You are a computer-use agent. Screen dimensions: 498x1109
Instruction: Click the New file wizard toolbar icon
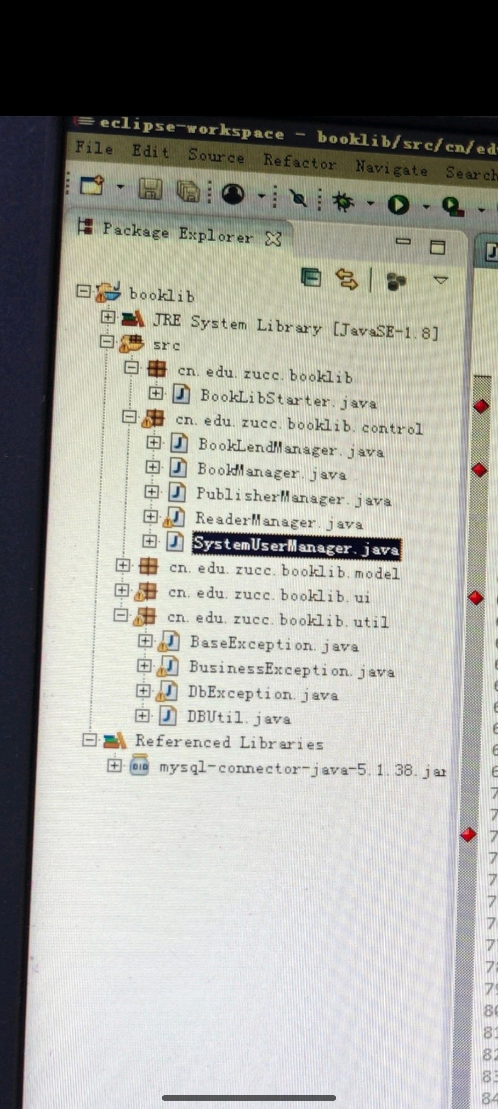(x=92, y=186)
